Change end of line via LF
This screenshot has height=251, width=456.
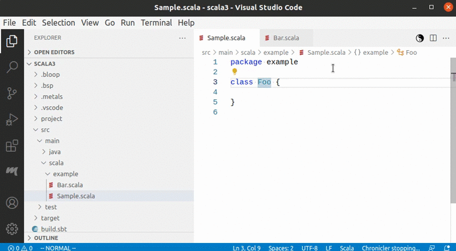pyautogui.click(x=329, y=248)
